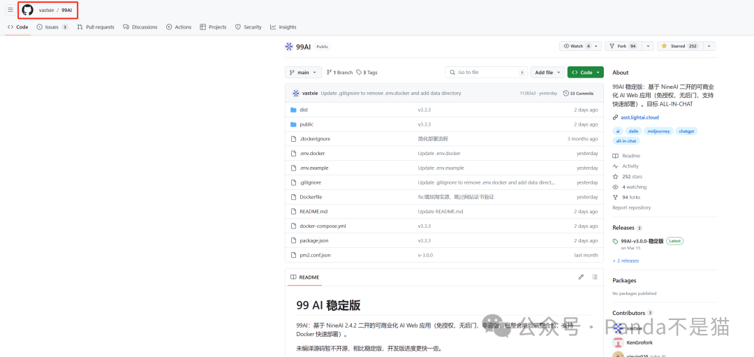Open the public folder
Screen dimensions: 754x357
306,124
